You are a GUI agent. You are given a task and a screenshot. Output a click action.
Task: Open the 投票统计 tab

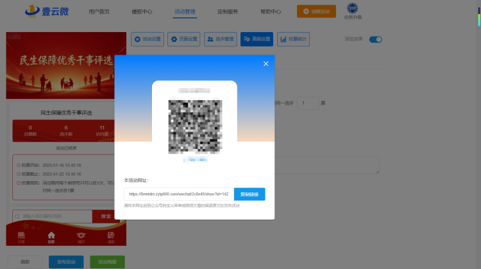(293, 39)
